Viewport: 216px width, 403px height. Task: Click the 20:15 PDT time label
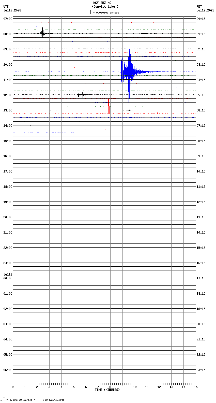pos(201,324)
